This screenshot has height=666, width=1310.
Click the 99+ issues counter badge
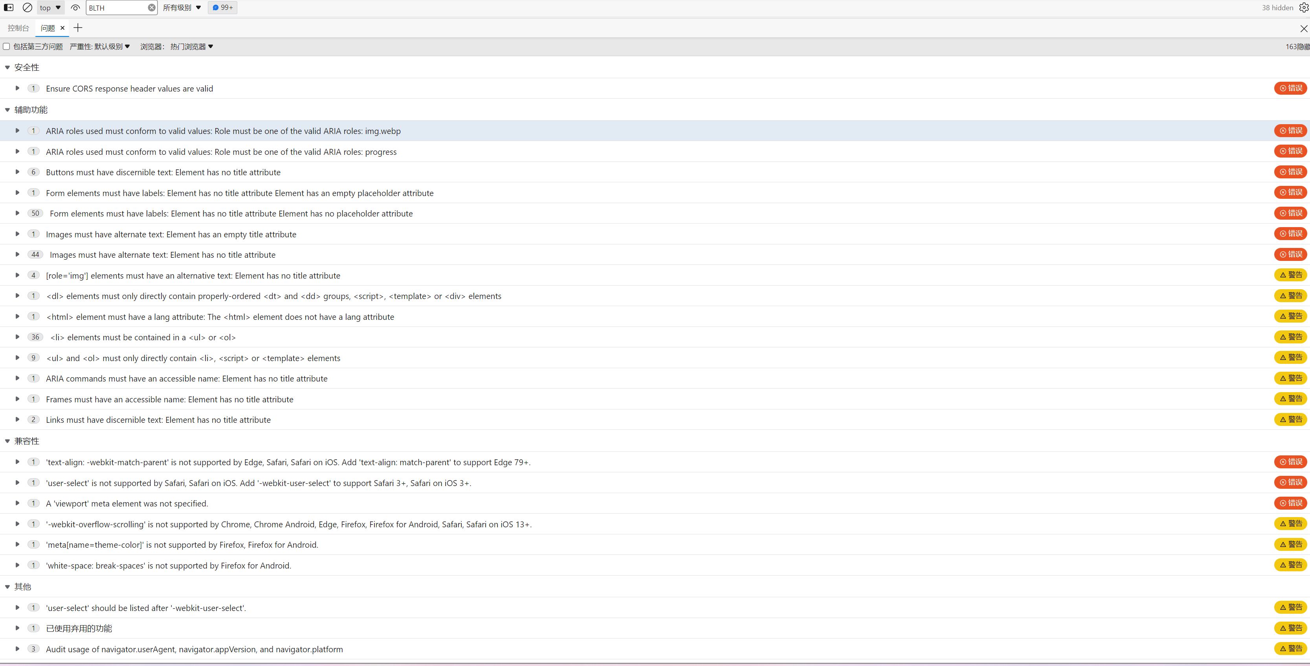[x=223, y=7]
